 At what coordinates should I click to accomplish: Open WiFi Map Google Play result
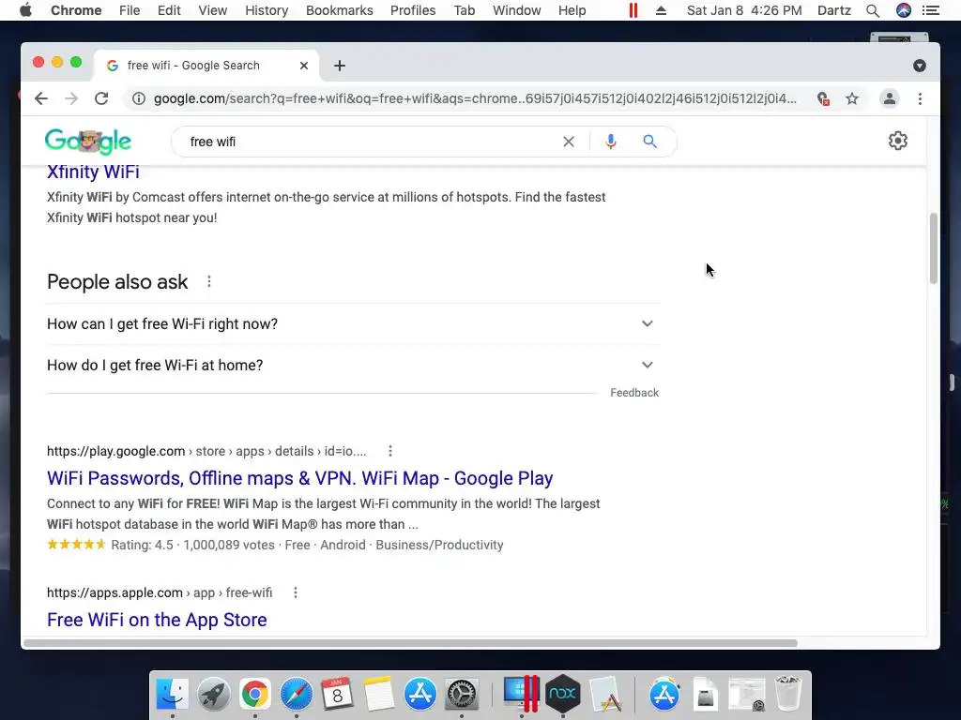[299, 478]
